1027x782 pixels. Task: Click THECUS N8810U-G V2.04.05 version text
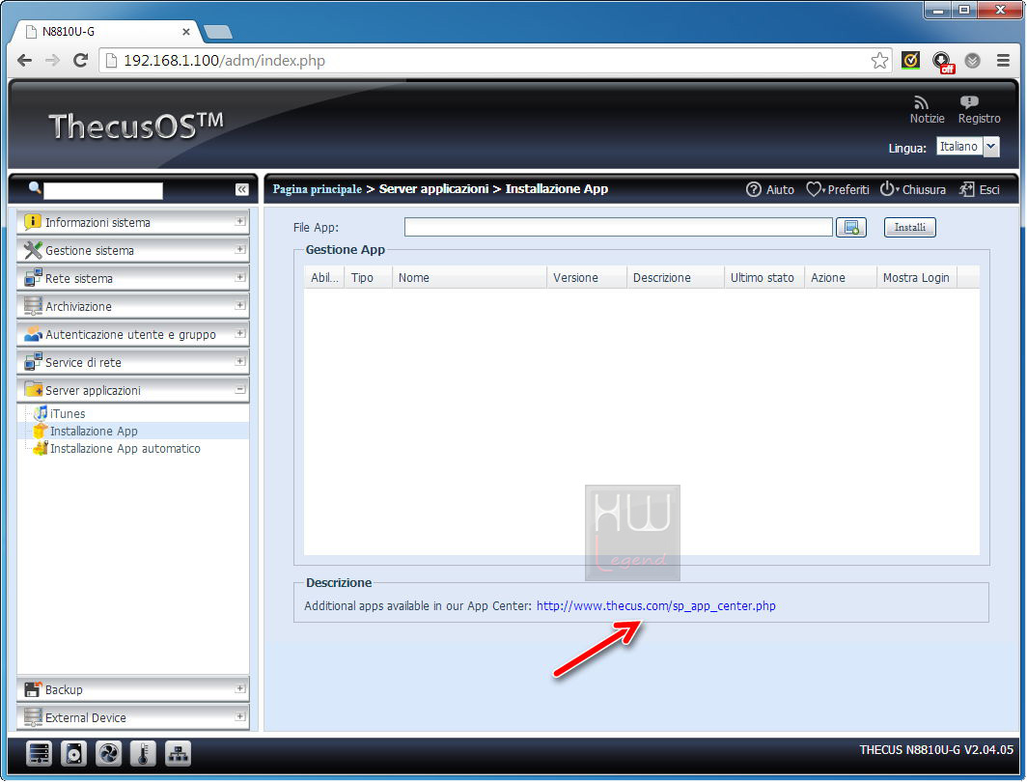[936, 749]
